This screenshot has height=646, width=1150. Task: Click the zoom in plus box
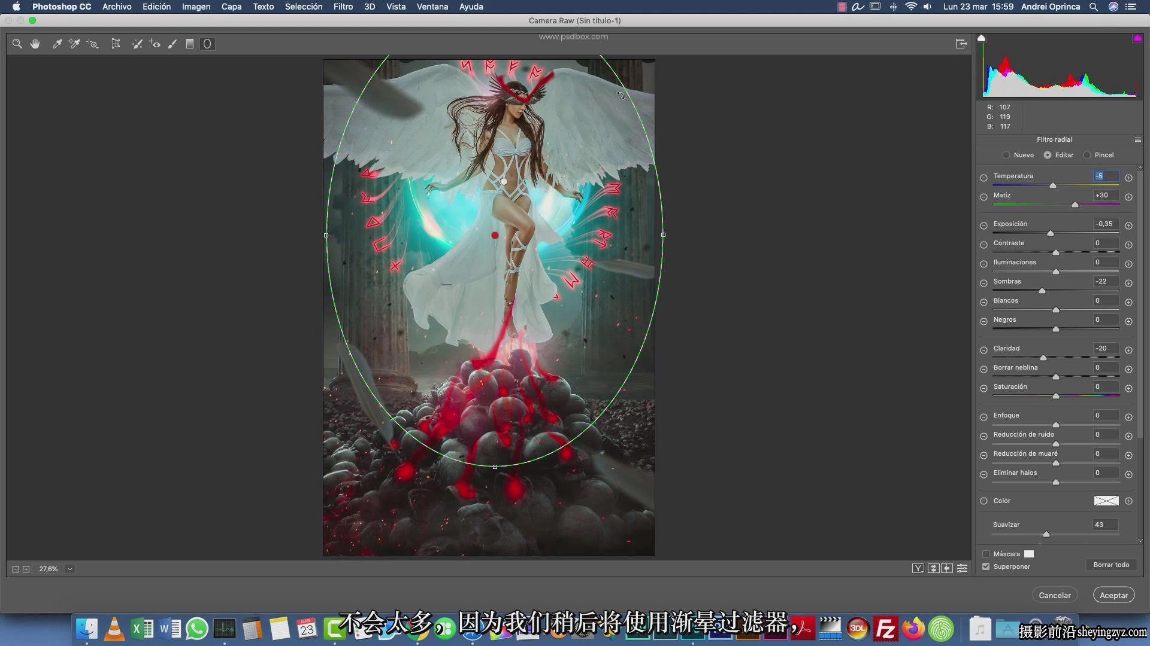(26, 569)
